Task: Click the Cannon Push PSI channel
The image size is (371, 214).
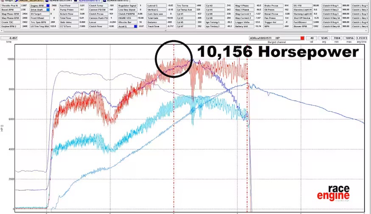Action: tap(98, 18)
